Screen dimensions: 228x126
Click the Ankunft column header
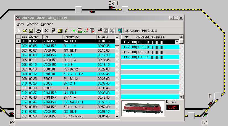pos(105,37)
